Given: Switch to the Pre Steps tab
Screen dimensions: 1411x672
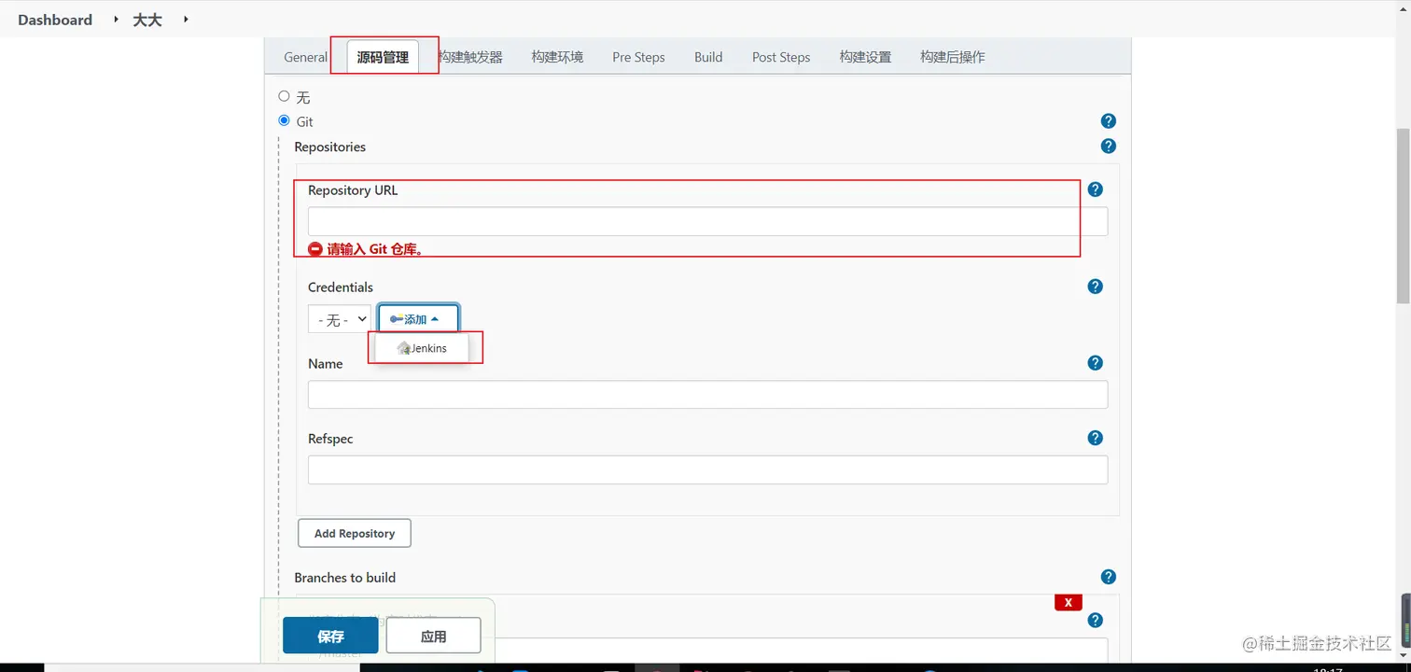Looking at the screenshot, I should tap(638, 57).
